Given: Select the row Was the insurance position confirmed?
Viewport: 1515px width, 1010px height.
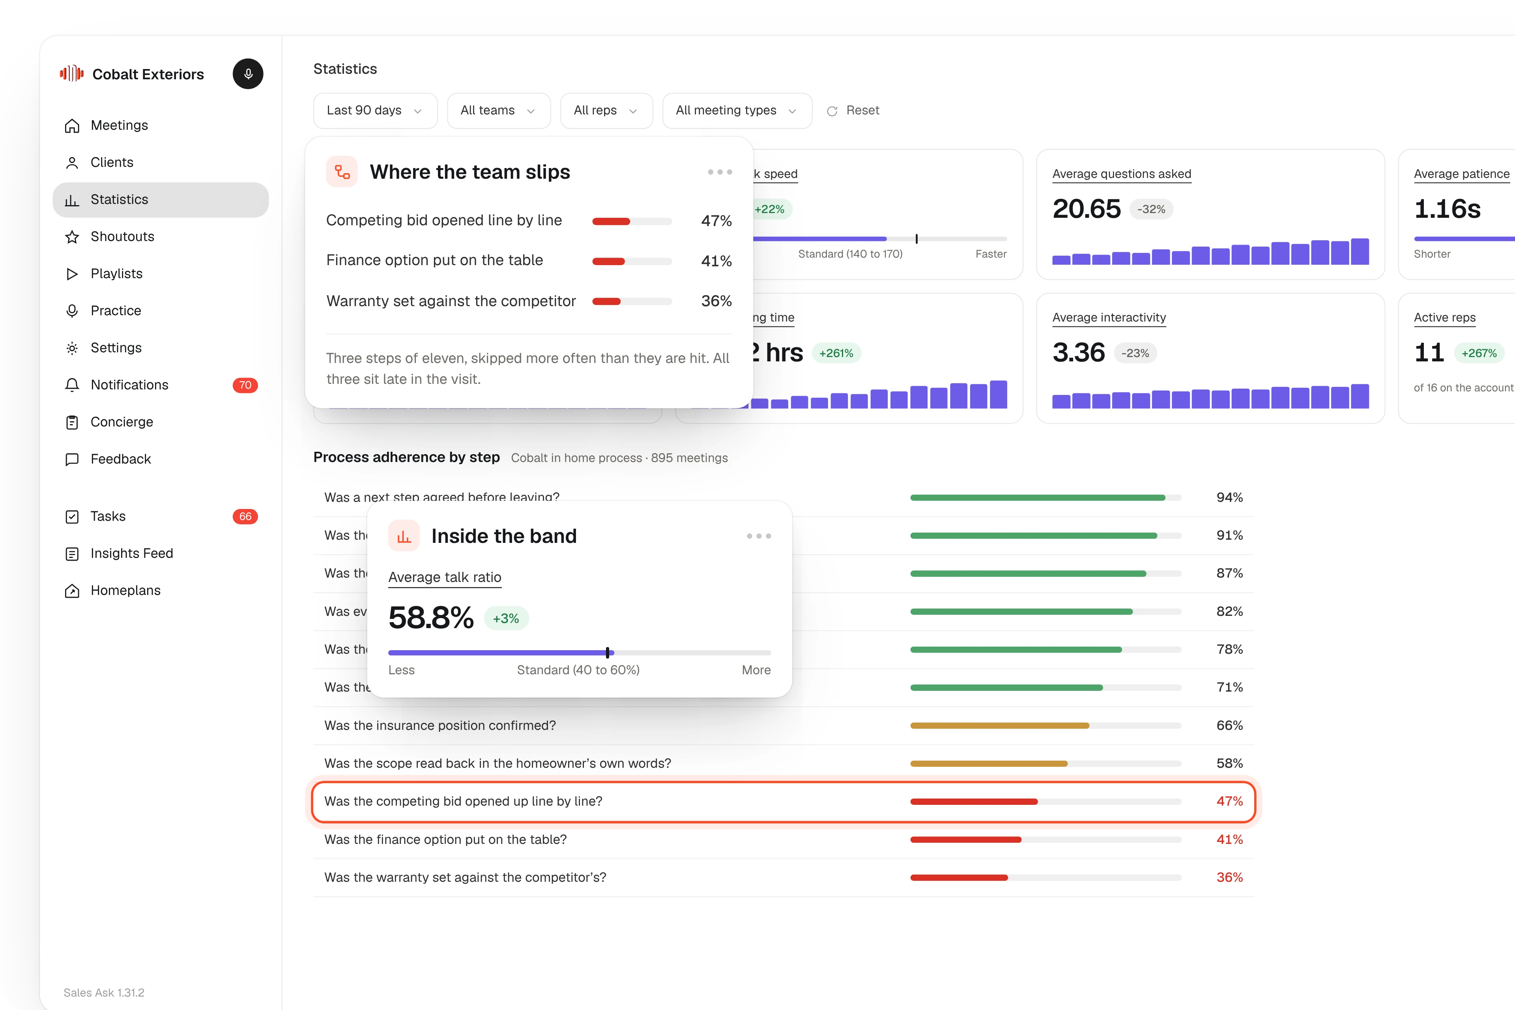Looking at the screenshot, I should pyautogui.click(x=783, y=725).
